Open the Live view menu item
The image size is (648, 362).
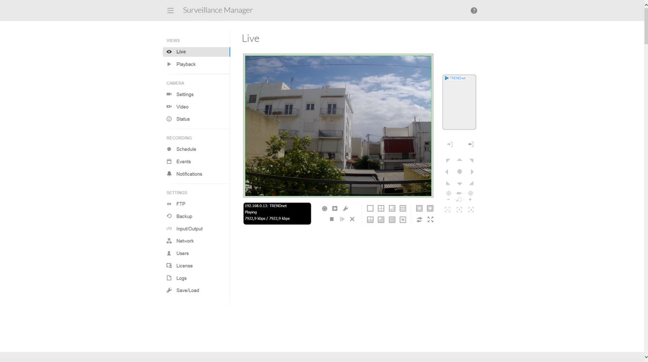[196, 52]
